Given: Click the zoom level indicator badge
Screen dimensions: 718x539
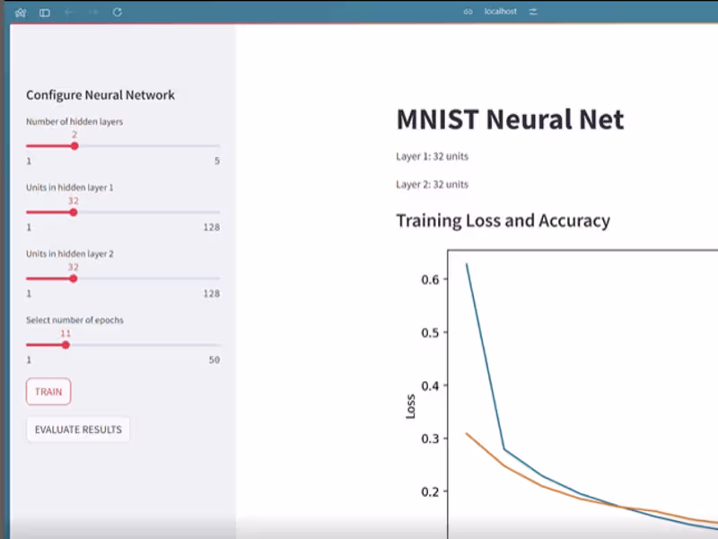Looking at the screenshot, I should coord(466,12).
